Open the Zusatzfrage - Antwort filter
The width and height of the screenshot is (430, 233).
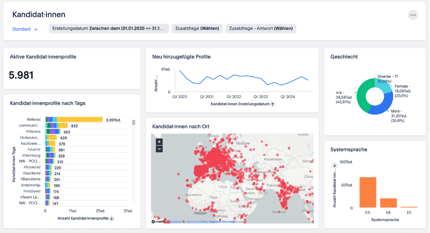(260, 29)
